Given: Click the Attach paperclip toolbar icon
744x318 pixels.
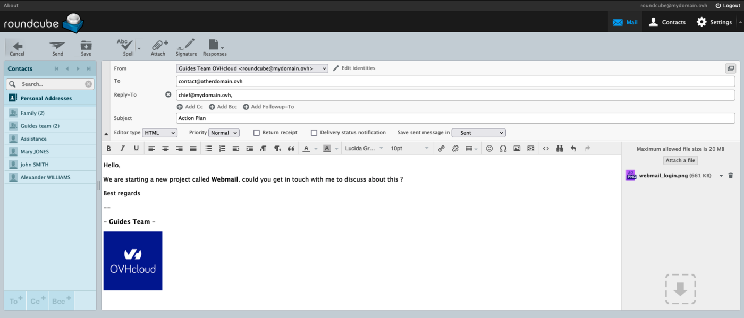Looking at the screenshot, I should (158, 47).
